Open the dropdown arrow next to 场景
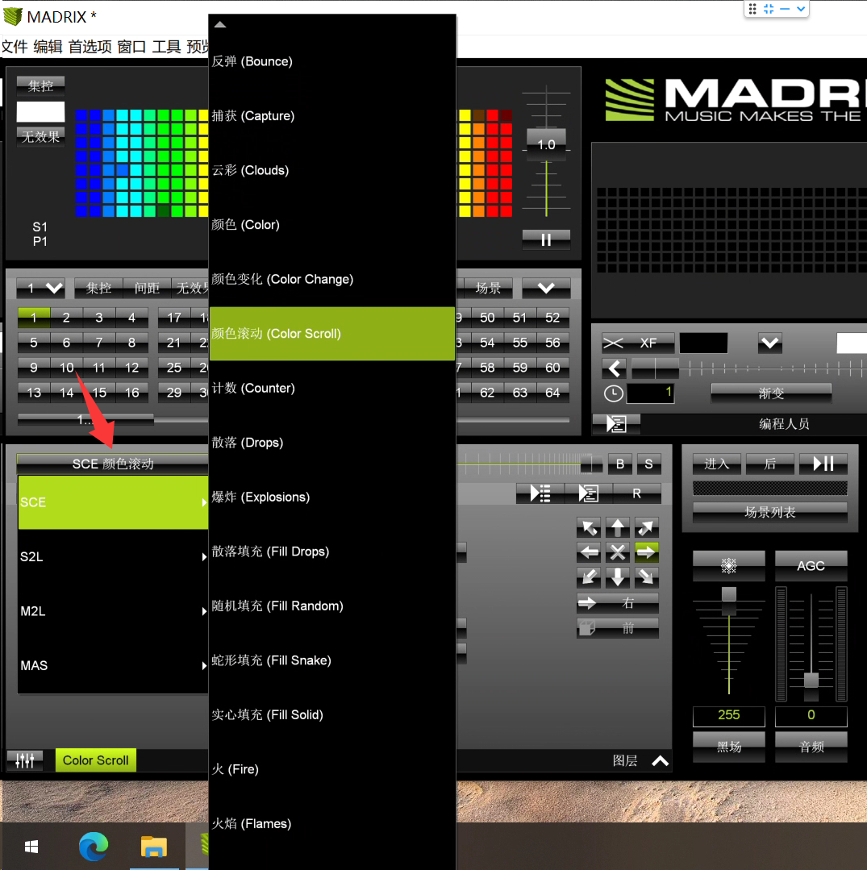Viewport: 867px width, 870px height. (x=546, y=288)
